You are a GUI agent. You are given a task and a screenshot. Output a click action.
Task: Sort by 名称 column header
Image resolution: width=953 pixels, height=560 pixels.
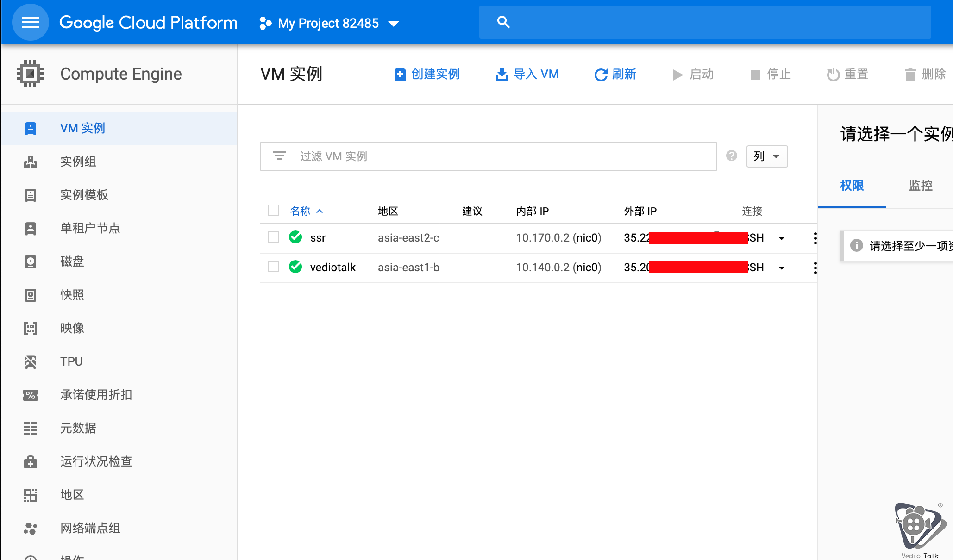tap(306, 211)
